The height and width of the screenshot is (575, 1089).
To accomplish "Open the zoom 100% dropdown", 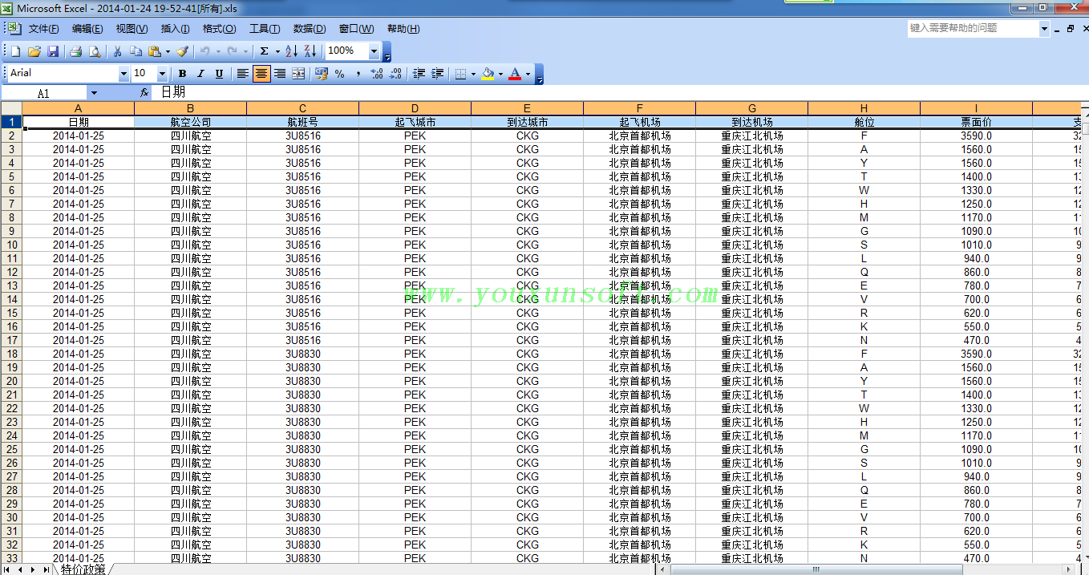I will pos(374,51).
